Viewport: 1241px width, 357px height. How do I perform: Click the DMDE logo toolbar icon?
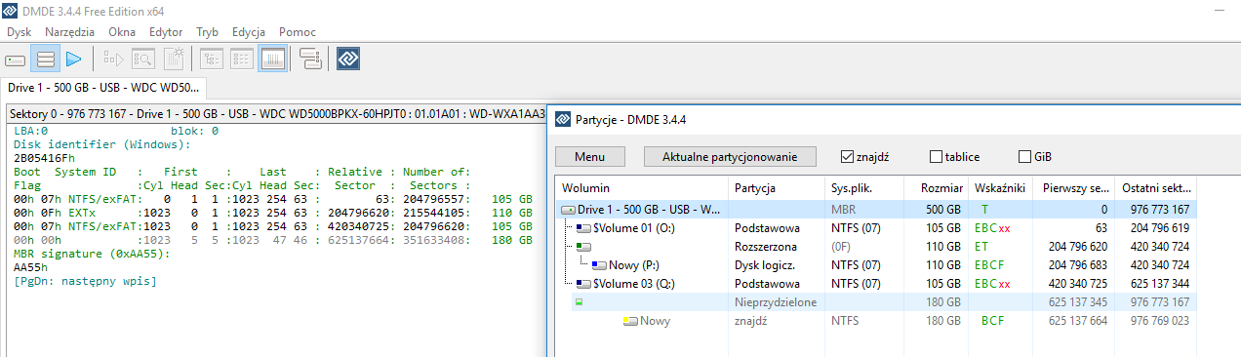click(x=348, y=59)
